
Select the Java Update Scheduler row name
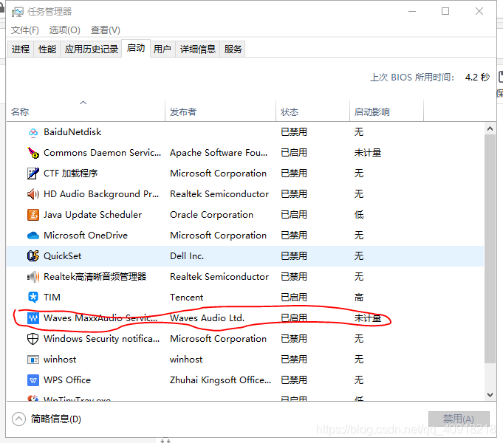click(93, 215)
